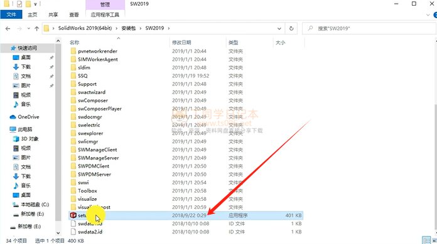This screenshot has width=437, height=244.
Task: Select the swelectric folder
Action: 89,125
